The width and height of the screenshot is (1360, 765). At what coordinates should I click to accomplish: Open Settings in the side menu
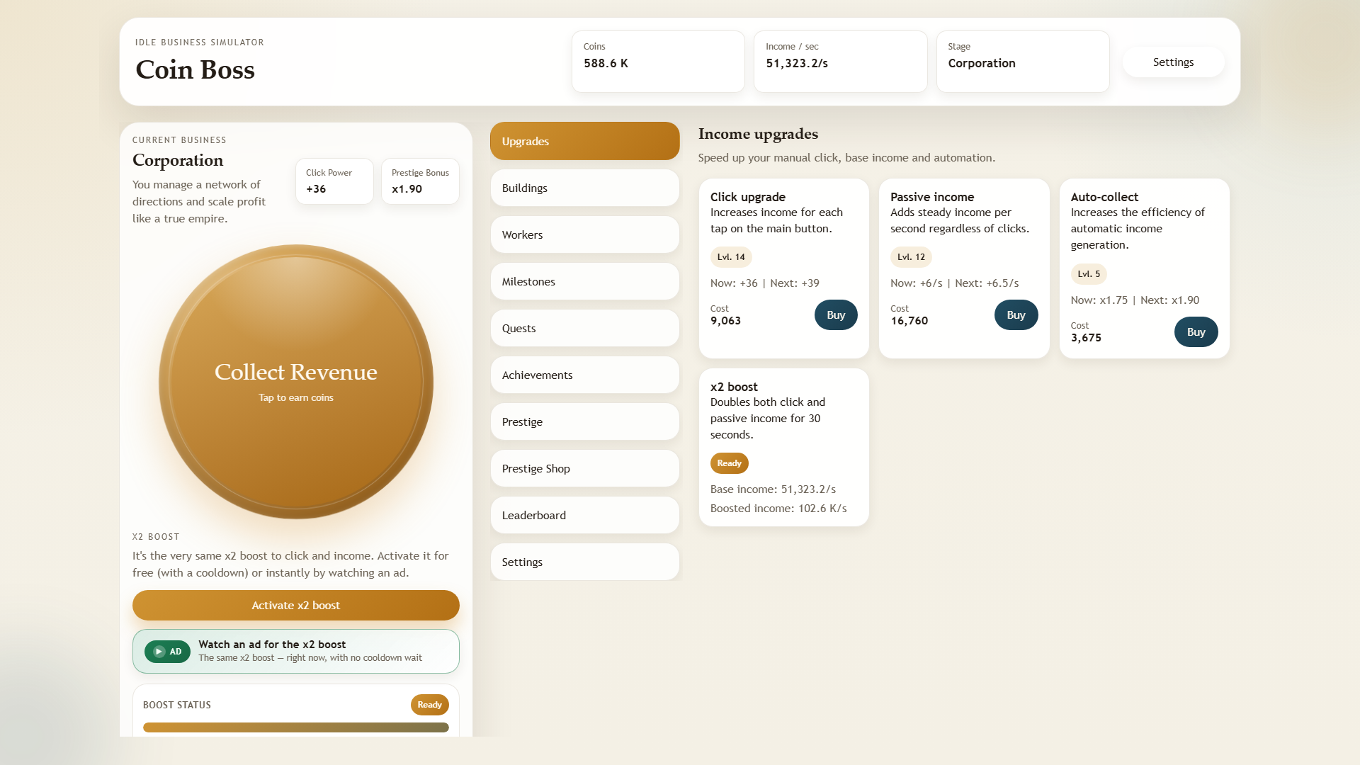(584, 562)
